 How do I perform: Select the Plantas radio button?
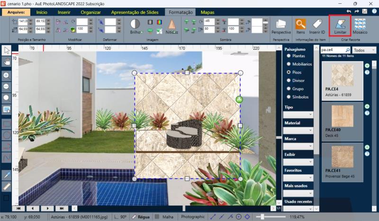click(288, 56)
